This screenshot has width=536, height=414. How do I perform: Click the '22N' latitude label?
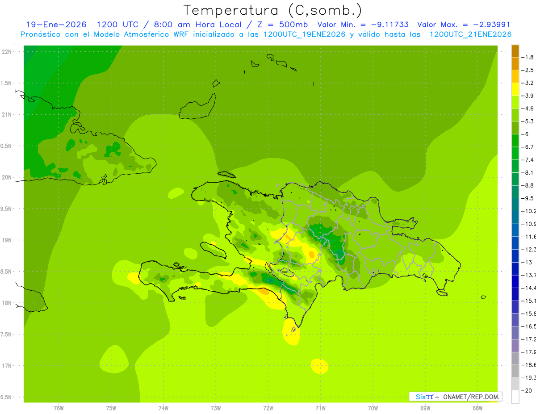point(7,51)
